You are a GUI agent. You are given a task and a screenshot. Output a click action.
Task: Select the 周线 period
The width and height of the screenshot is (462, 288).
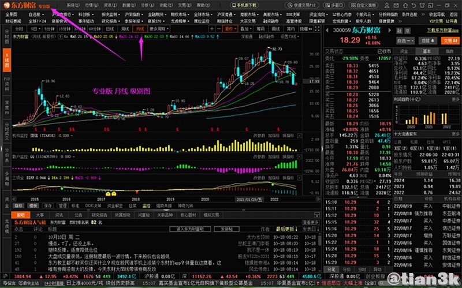click(x=125, y=29)
